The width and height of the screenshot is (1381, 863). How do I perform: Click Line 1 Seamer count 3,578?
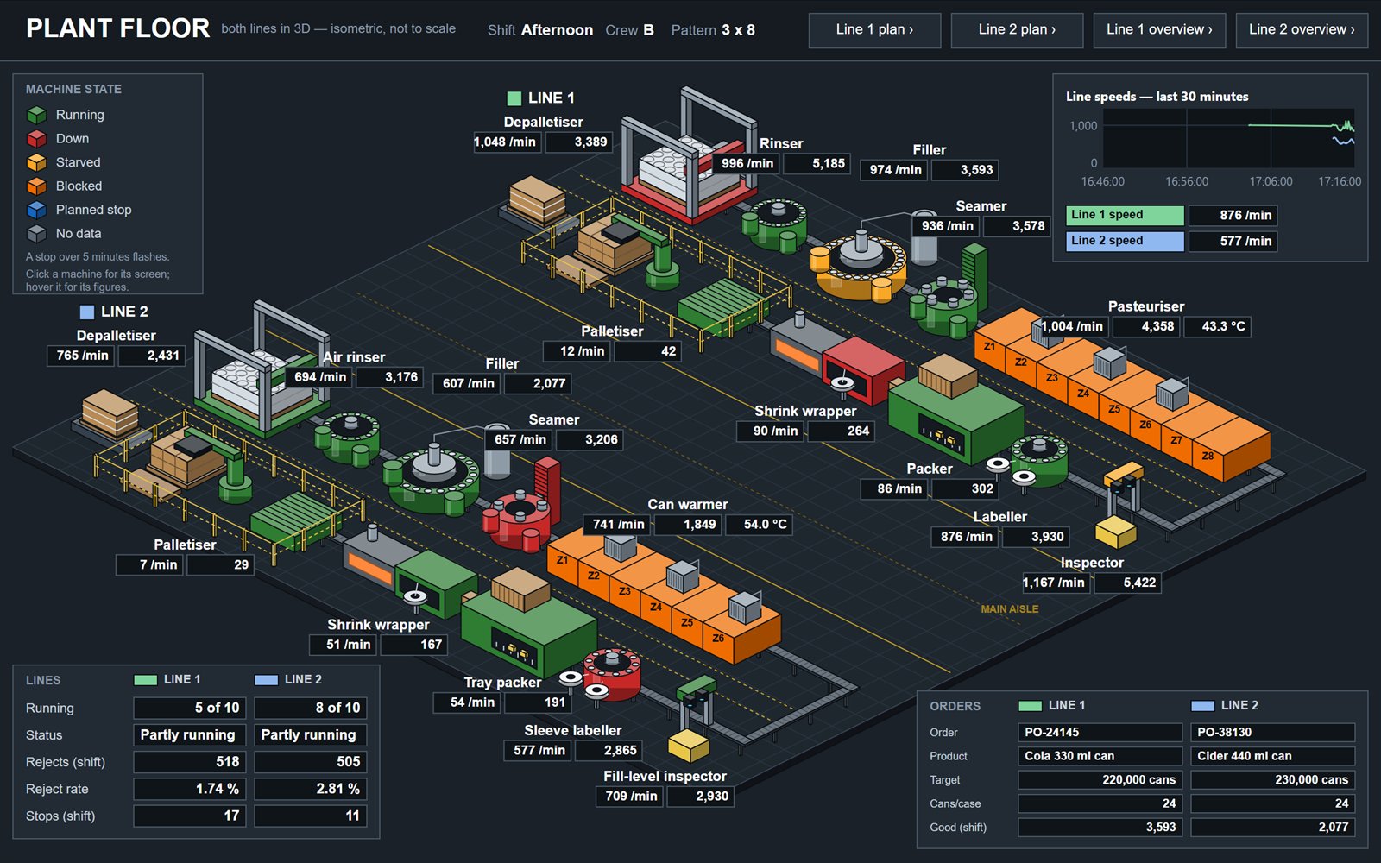[x=1016, y=226]
